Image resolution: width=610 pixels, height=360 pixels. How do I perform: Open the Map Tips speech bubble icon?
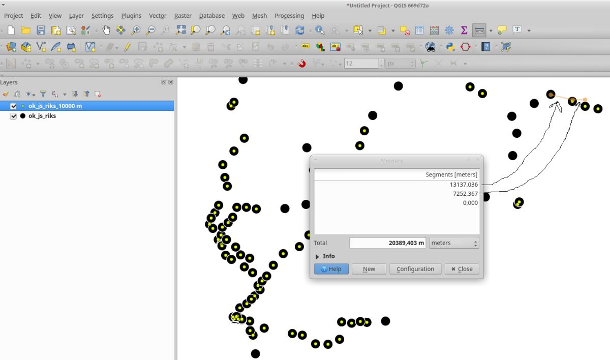pos(502,31)
